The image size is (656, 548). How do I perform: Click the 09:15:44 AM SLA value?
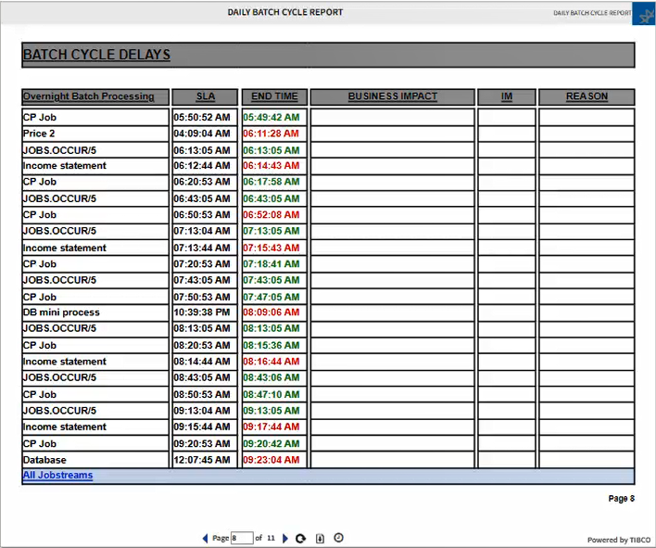pyautogui.click(x=202, y=427)
